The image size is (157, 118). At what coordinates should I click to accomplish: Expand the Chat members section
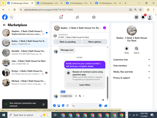tap(132, 66)
